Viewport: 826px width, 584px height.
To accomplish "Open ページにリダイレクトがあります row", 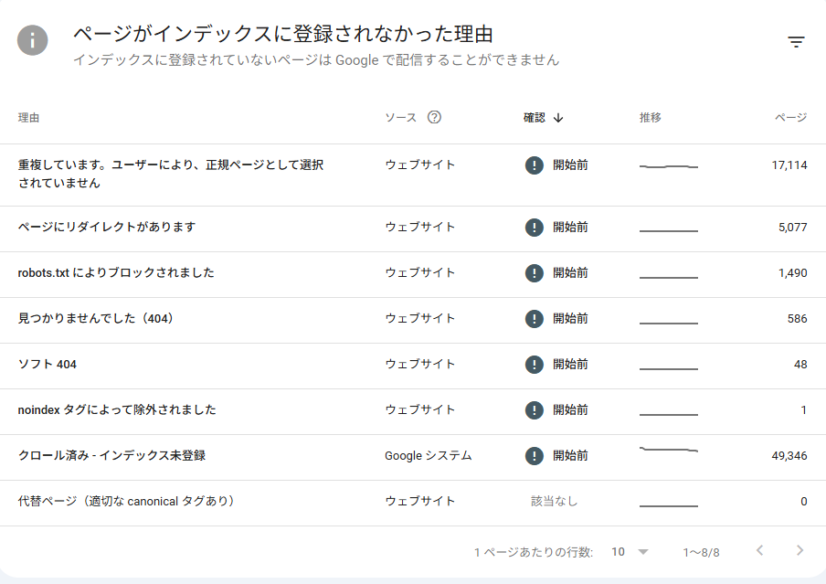I will pyautogui.click(x=107, y=228).
